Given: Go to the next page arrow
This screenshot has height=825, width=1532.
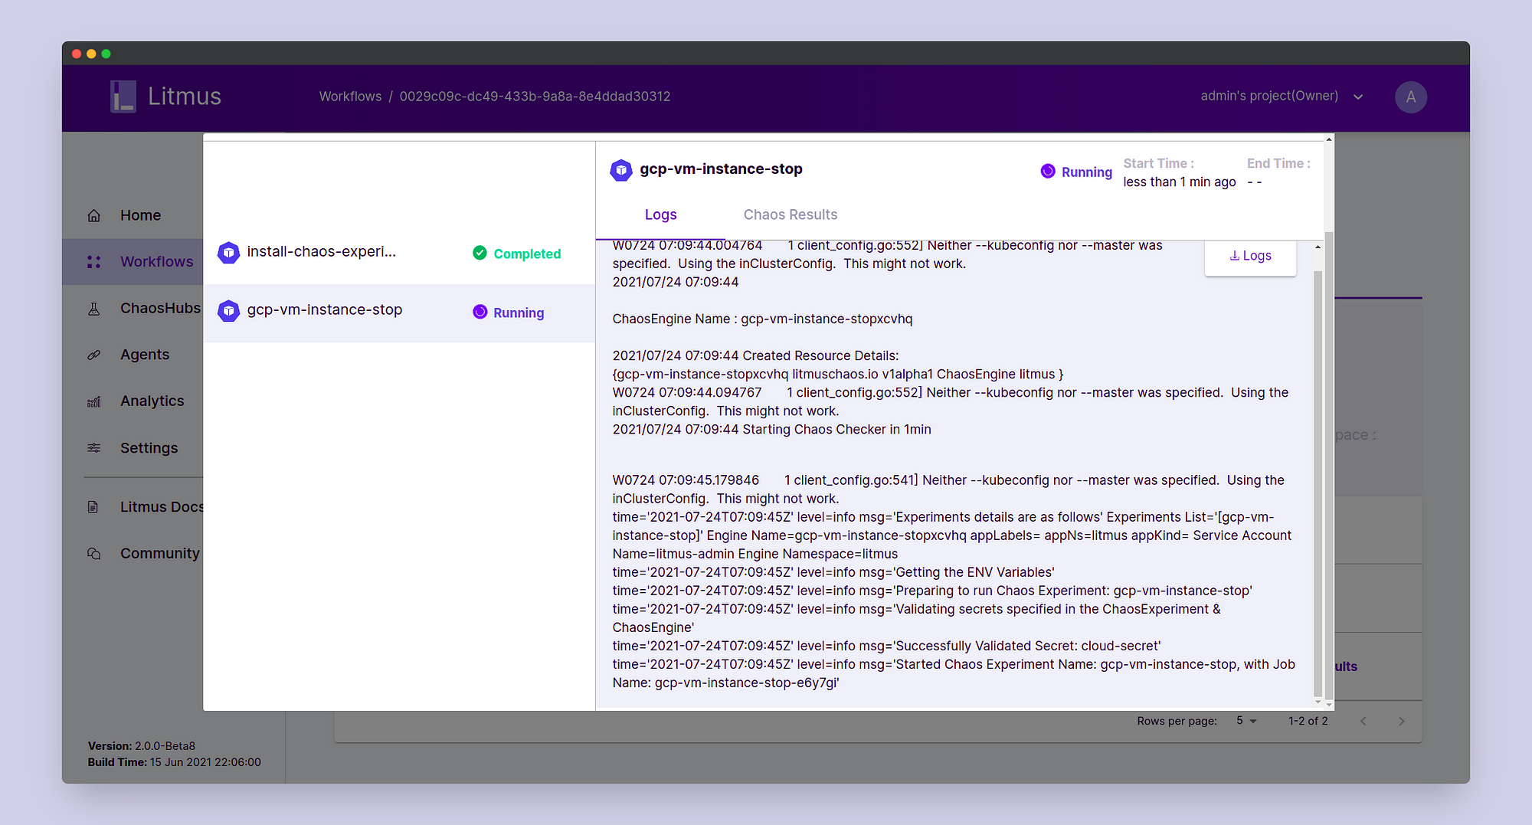Looking at the screenshot, I should pyautogui.click(x=1402, y=722).
